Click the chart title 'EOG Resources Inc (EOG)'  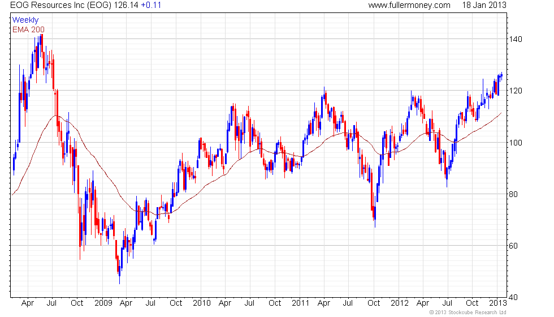(x=61, y=5)
